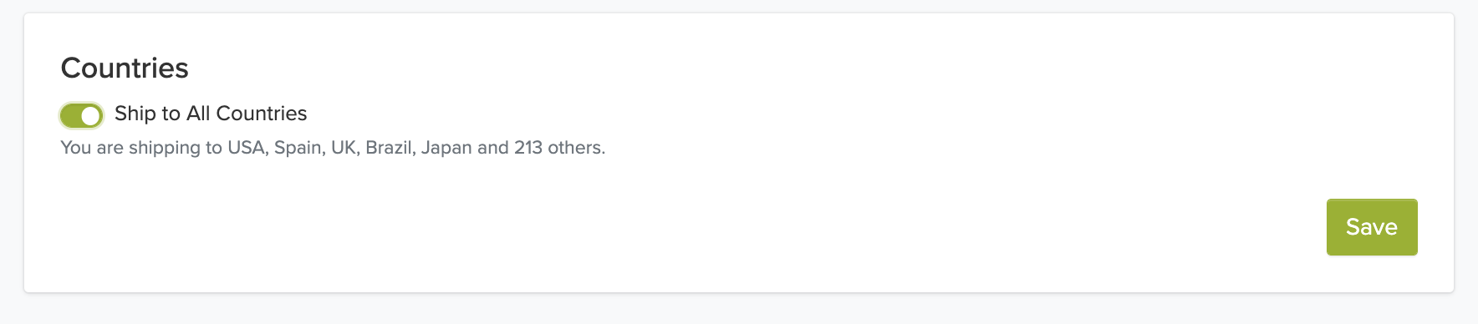This screenshot has height=324, width=1478.
Task: Click the 'You are shipping to' text
Action: pos(141,148)
